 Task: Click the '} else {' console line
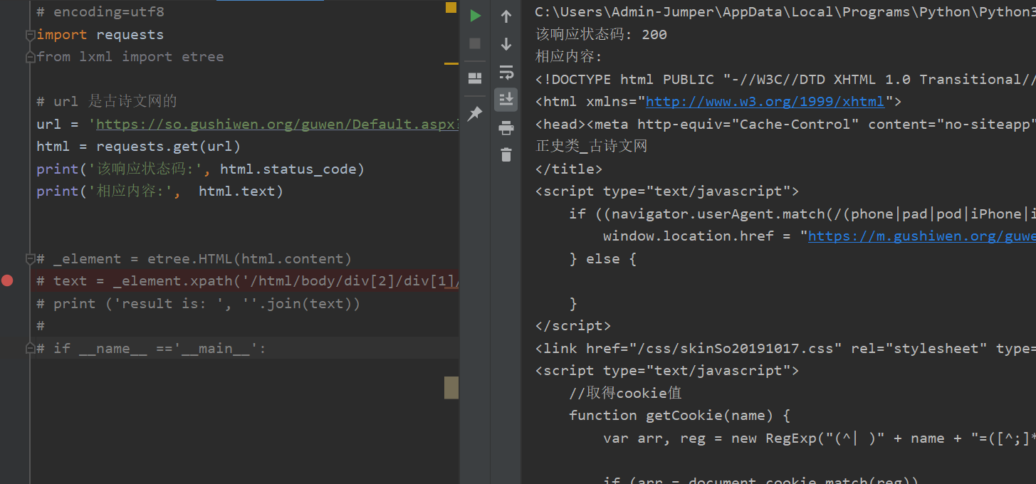click(x=605, y=258)
